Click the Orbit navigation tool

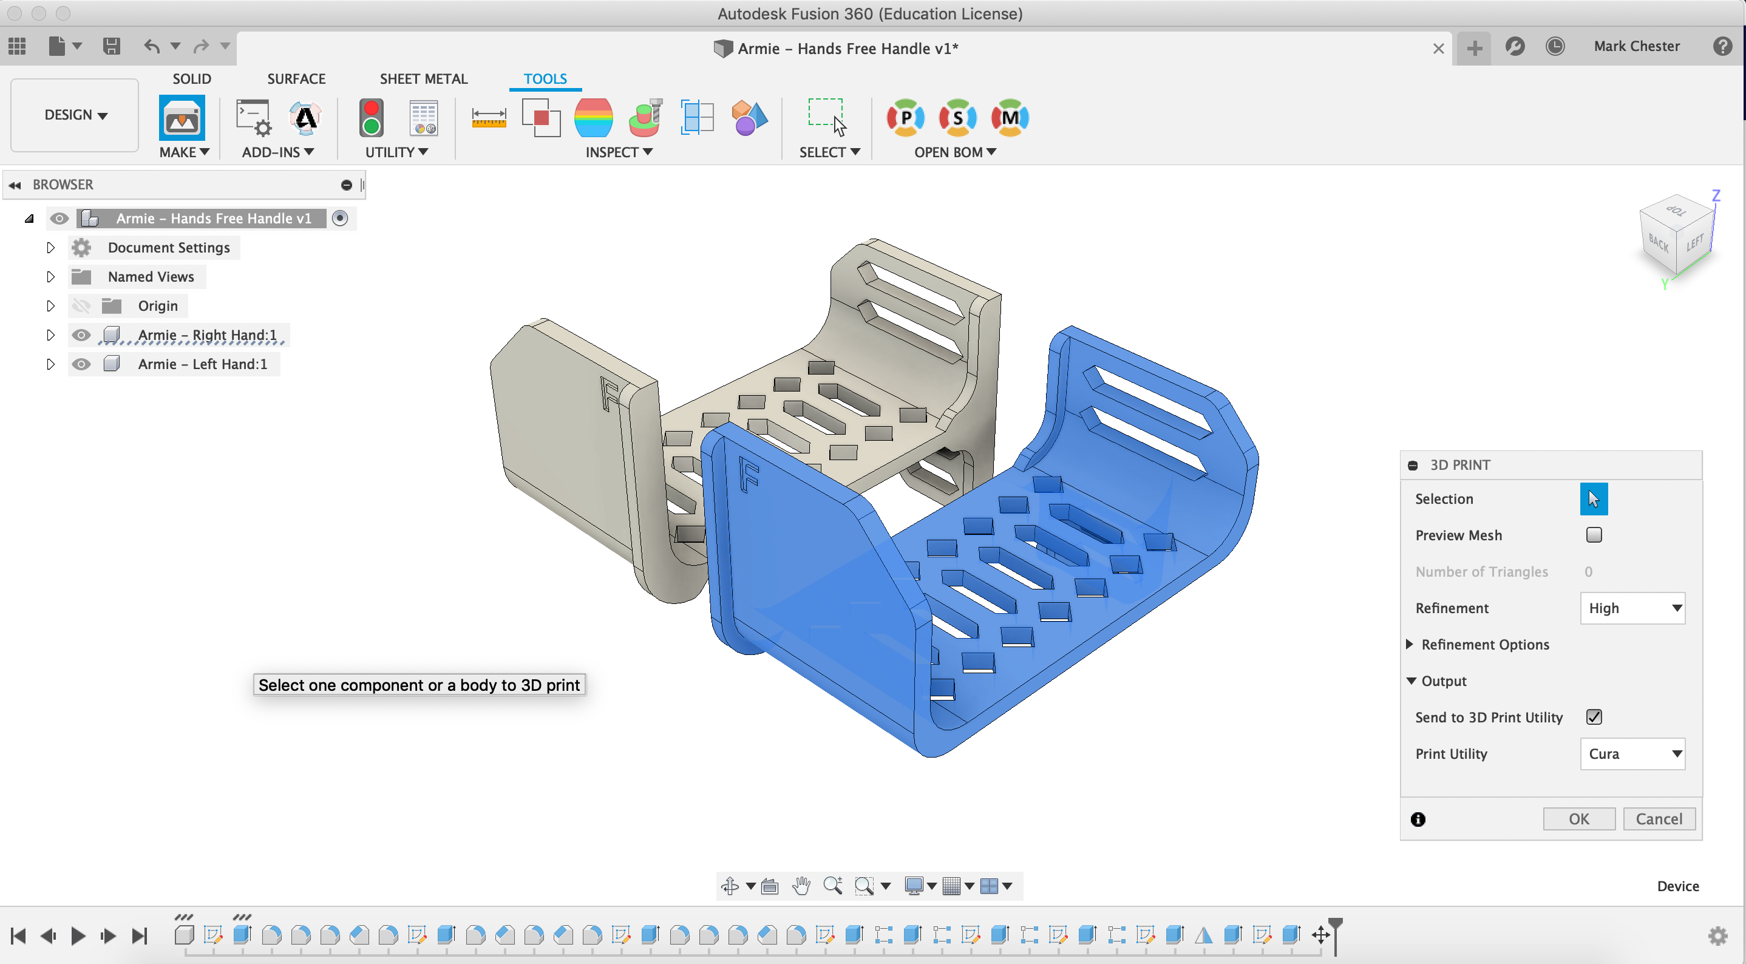pyautogui.click(x=730, y=886)
